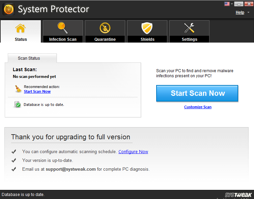The height and width of the screenshot is (199, 254).
Task: Click the support@systweak.com email text
Action: pyautogui.click(x=70, y=169)
